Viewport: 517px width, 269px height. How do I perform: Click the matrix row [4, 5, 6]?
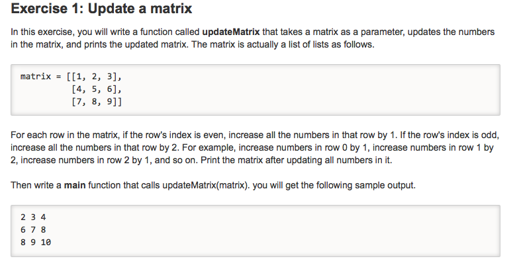point(95,89)
